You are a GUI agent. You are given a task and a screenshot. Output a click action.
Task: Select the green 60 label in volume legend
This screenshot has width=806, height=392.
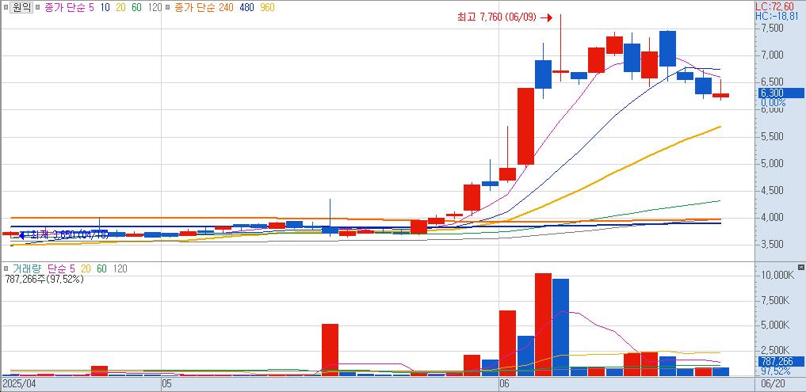pyautogui.click(x=101, y=268)
